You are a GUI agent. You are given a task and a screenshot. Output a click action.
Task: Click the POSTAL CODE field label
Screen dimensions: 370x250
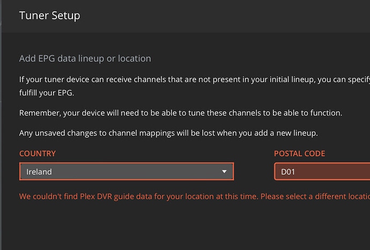tap(299, 154)
